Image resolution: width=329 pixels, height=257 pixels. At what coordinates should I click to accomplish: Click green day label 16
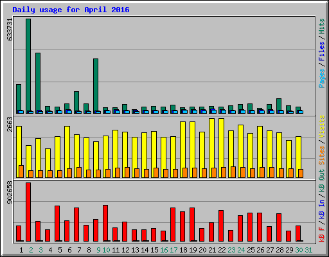click(164, 250)
